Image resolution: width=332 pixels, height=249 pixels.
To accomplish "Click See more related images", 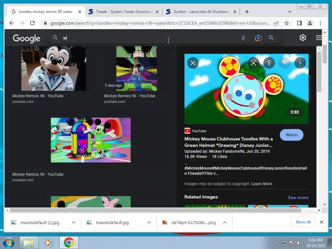I will coord(298,197).
